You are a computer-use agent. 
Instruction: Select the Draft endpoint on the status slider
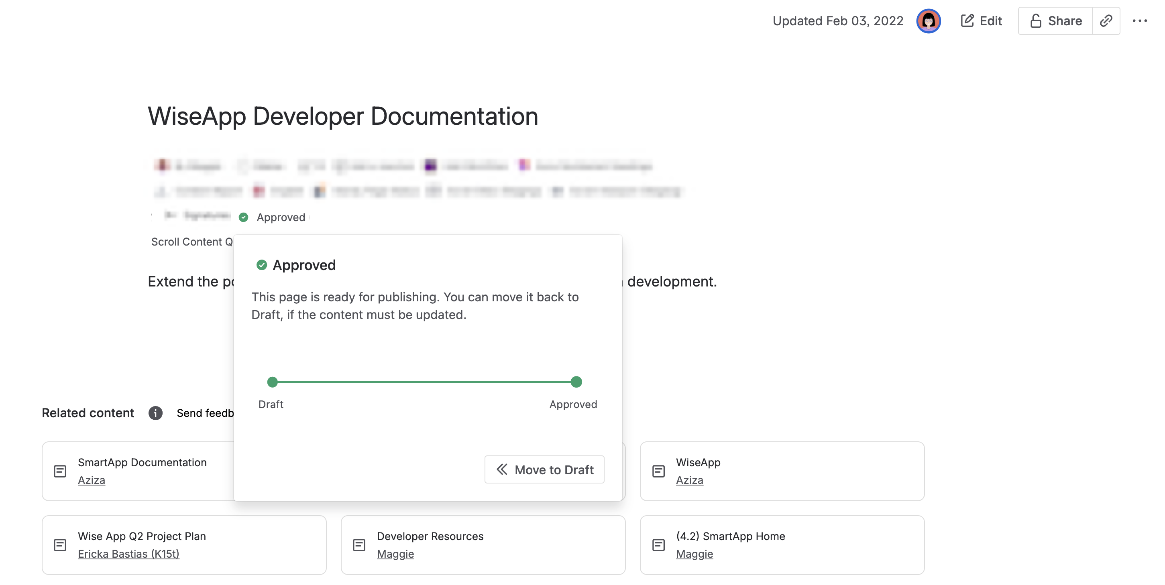272,382
